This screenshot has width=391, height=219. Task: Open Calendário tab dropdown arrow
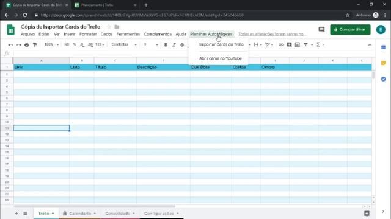click(95, 214)
